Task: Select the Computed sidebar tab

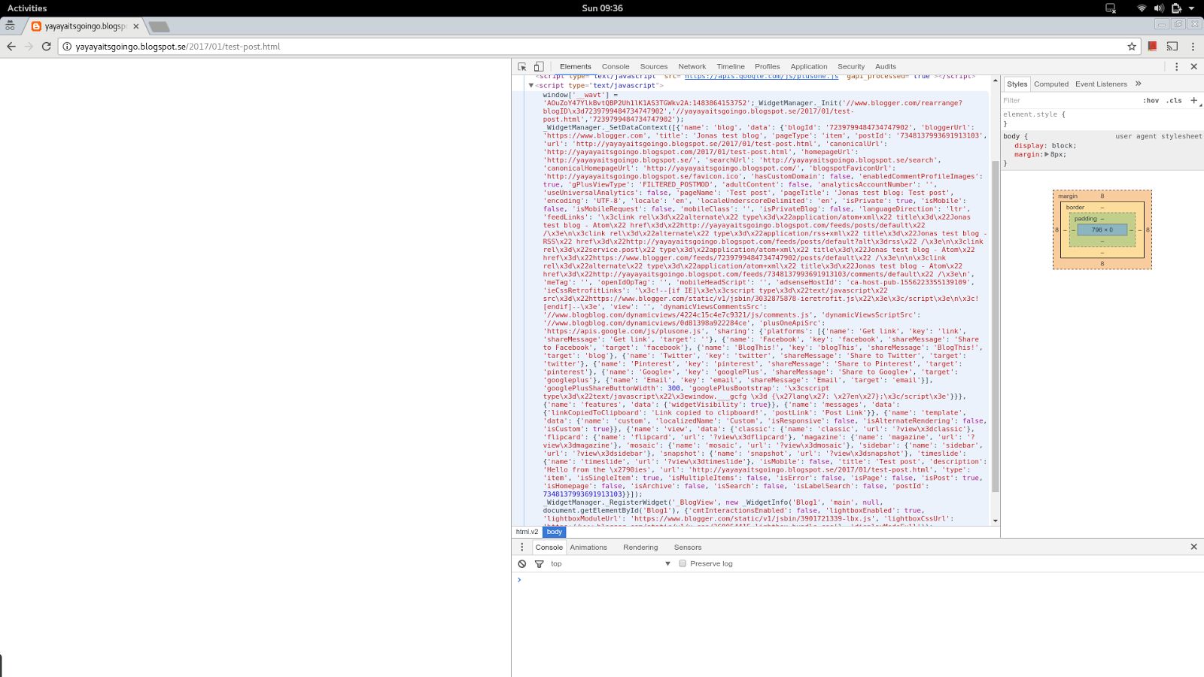Action: point(1050,84)
